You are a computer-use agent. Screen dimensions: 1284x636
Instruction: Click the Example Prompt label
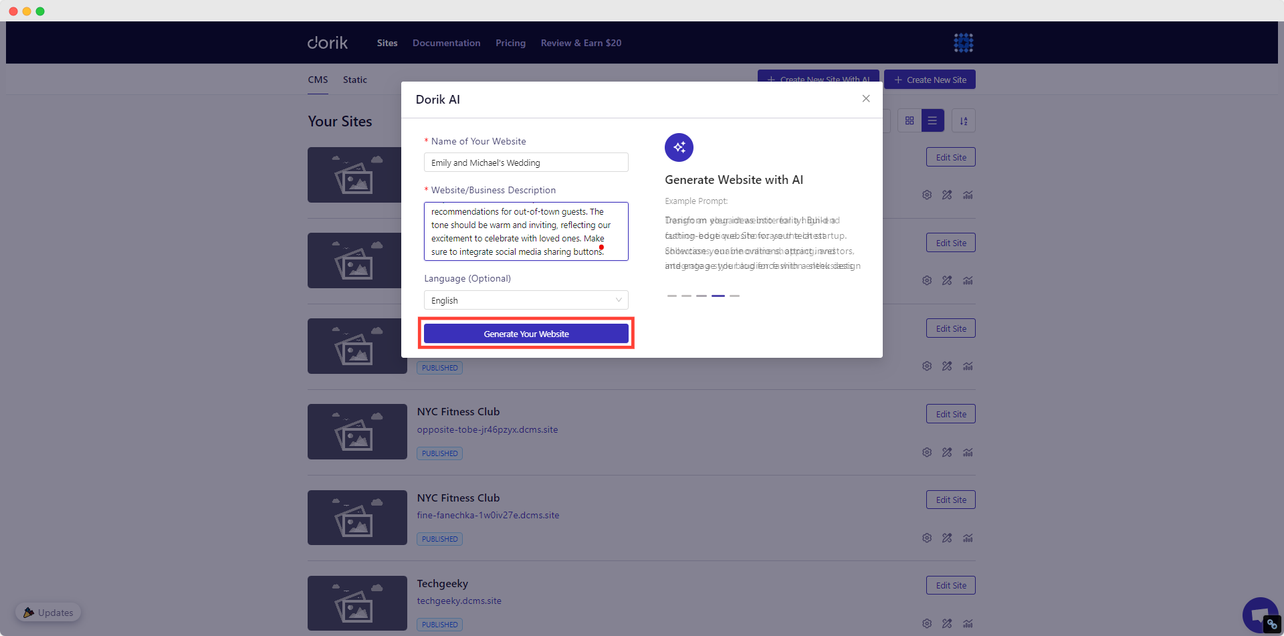click(x=696, y=201)
